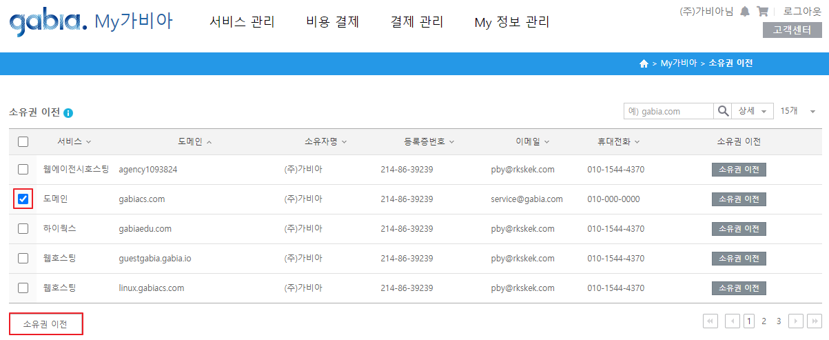Go to first page arrow icon
The image size is (829, 340).
click(710, 321)
